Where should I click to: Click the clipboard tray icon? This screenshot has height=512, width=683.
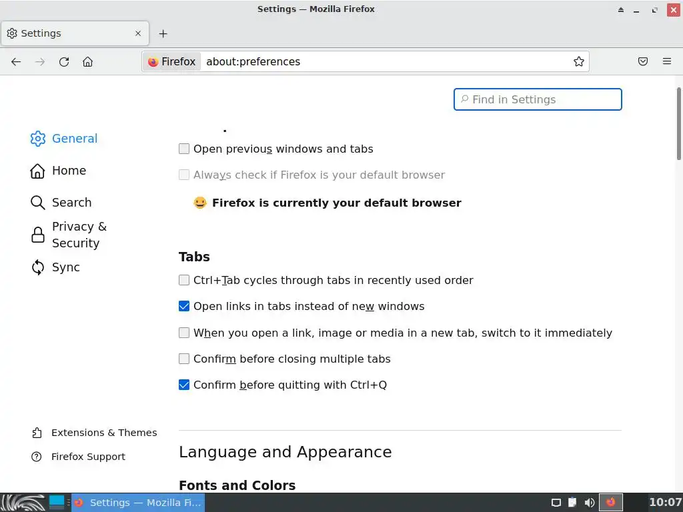[572, 503]
